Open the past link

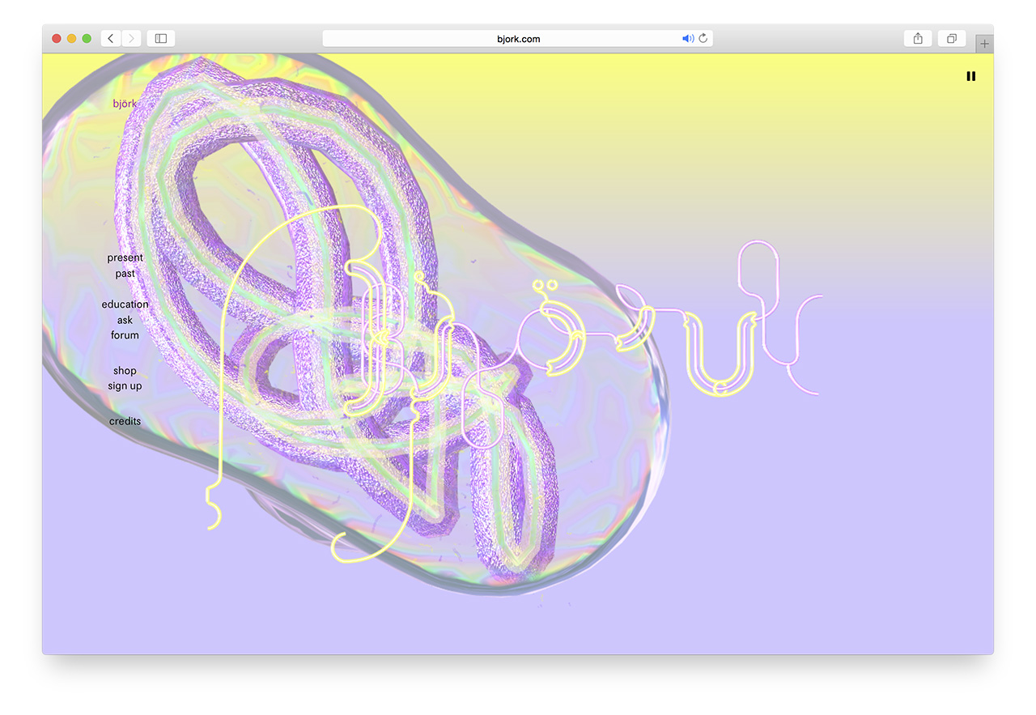(x=125, y=274)
